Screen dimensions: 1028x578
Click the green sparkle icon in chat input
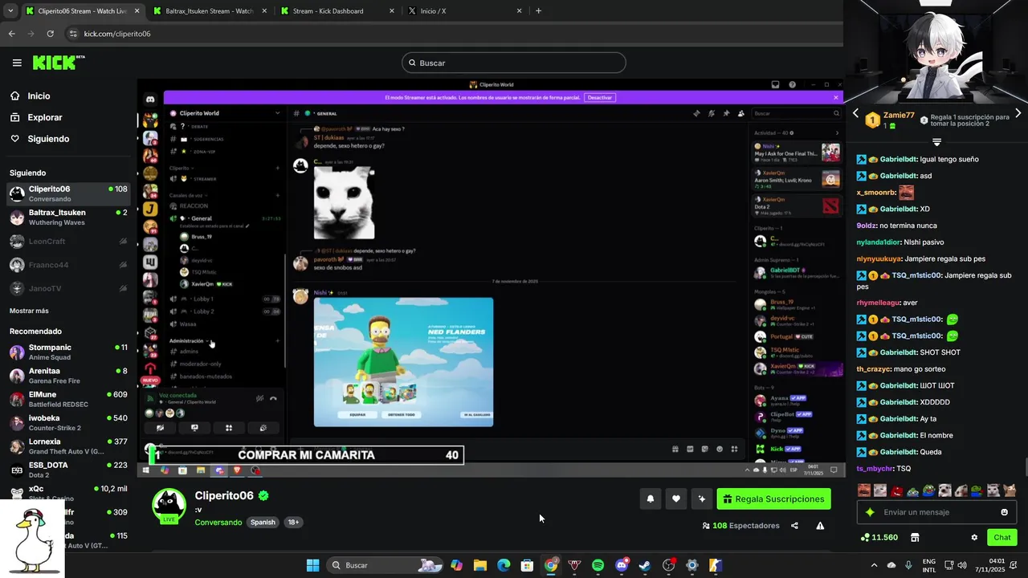[870, 512]
